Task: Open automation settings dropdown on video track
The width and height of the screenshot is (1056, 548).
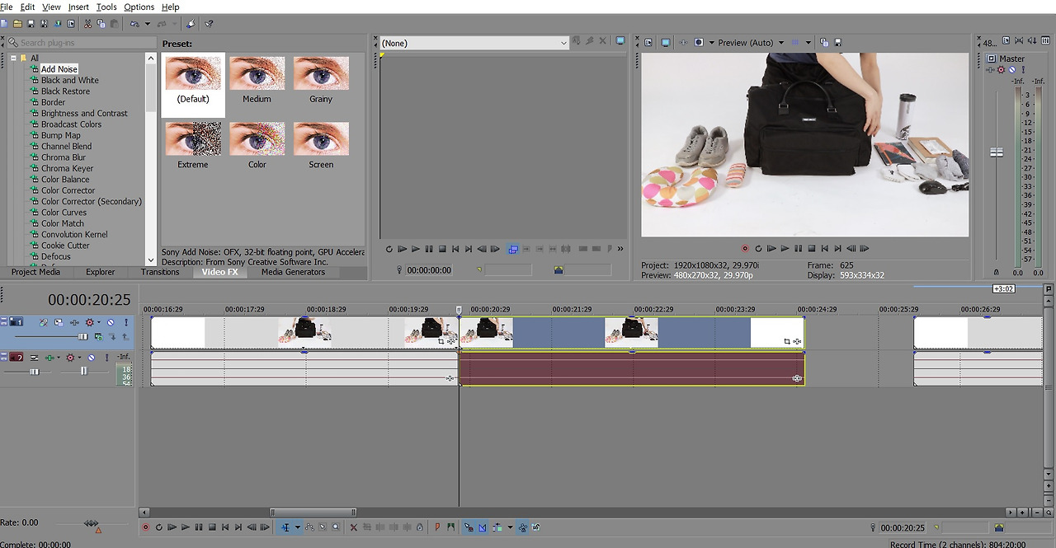Action: 99,322
